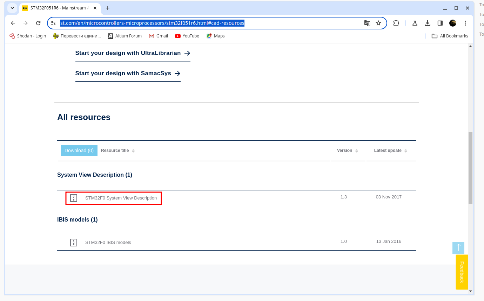The height and width of the screenshot is (301, 484).
Task: Sort by Version column
Action: point(348,150)
